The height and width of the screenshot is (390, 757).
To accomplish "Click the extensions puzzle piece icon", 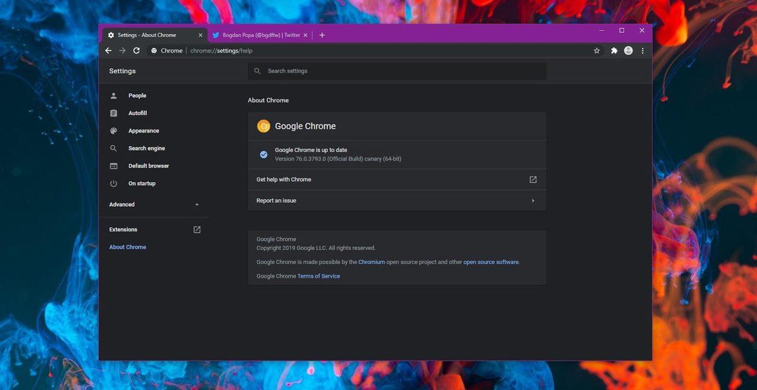I will (613, 50).
